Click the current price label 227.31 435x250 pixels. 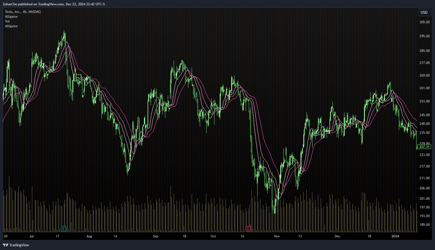point(424,147)
